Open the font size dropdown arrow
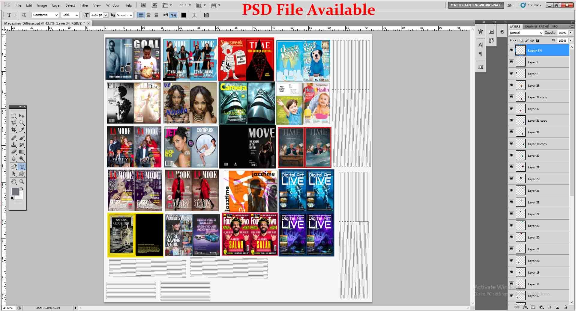The height and width of the screenshot is (311, 576). pos(106,15)
